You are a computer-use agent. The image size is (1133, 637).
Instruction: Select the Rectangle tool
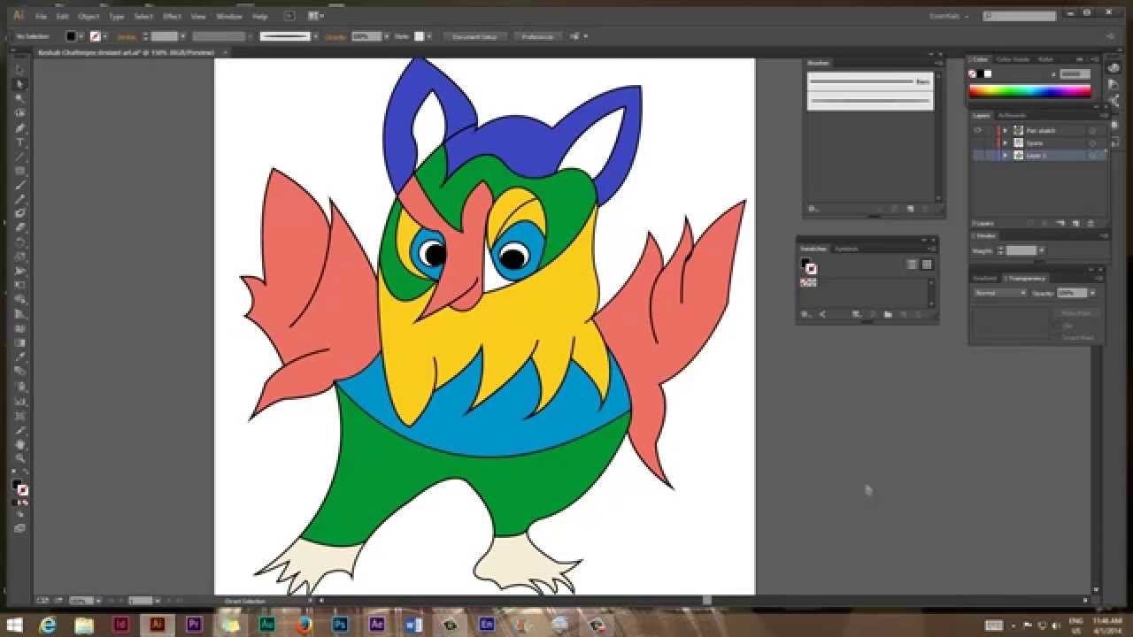(x=20, y=170)
